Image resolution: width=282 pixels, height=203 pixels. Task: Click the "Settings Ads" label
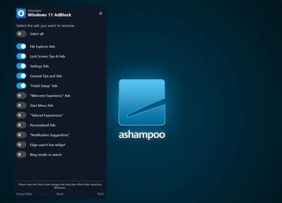click(39, 66)
